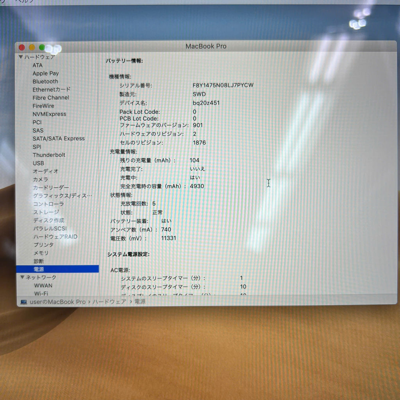Click the manufacturer value SWD
The width and height of the screenshot is (400, 400).
199,94
